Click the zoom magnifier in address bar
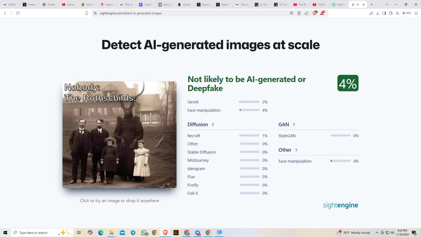Screen dimensions: 421x237 click(x=291, y=13)
